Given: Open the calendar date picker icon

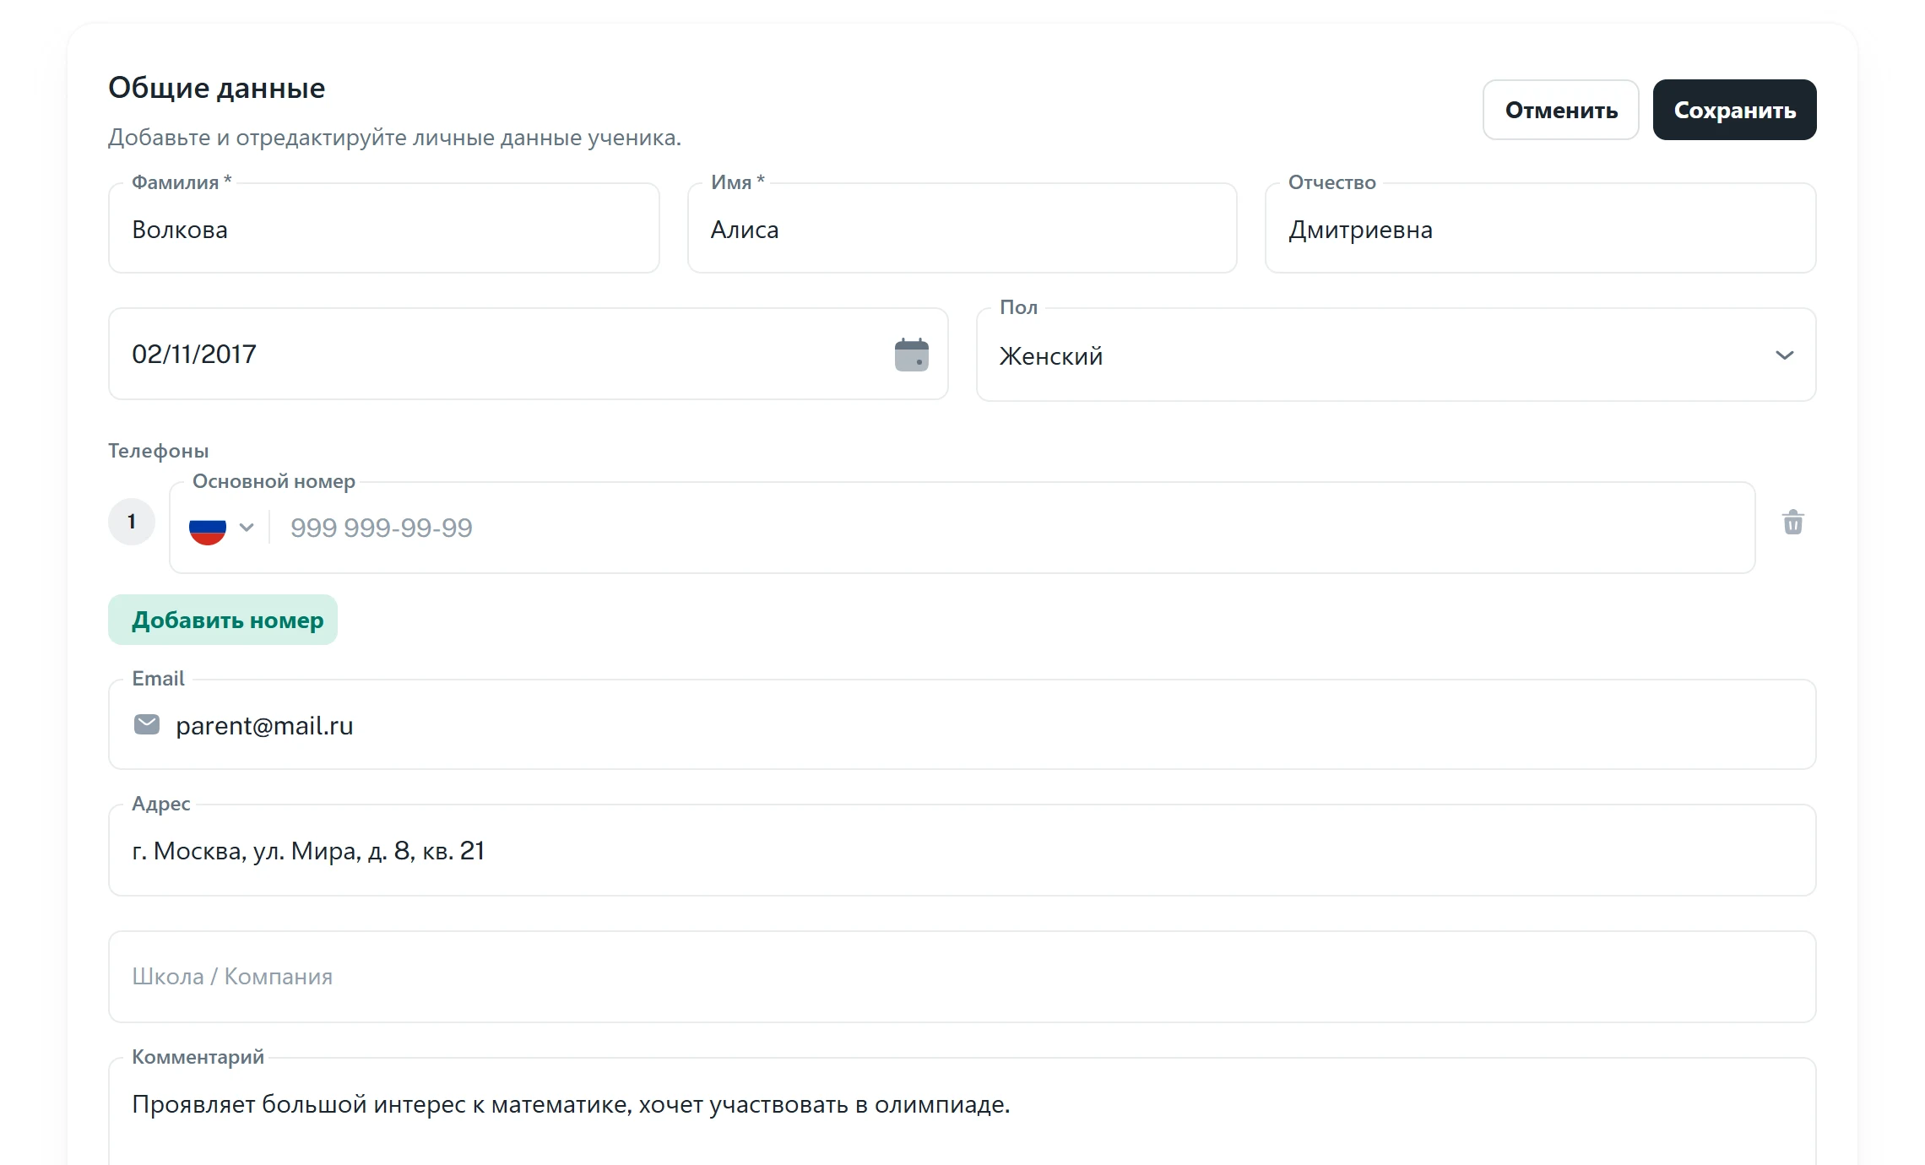Looking at the screenshot, I should coord(911,355).
